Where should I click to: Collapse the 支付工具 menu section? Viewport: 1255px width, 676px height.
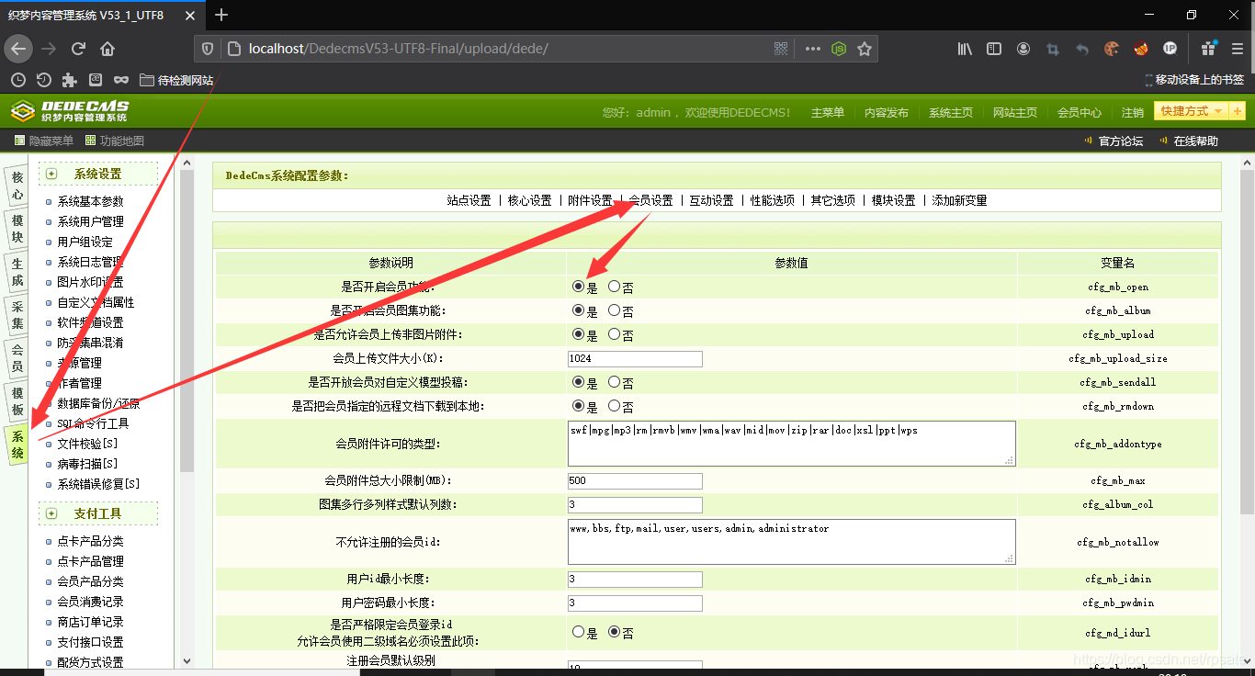[x=51, y=513]
